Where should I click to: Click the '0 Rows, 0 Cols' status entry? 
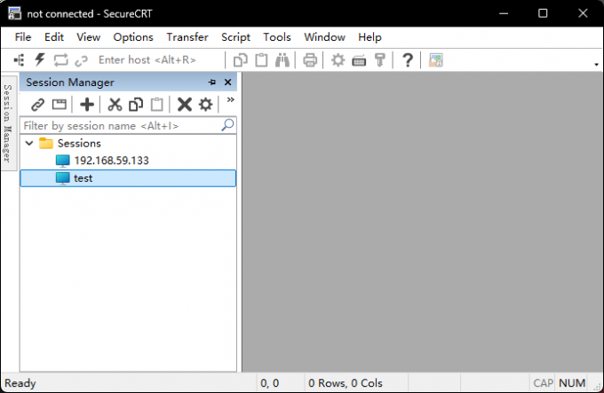tap(346, 383)
